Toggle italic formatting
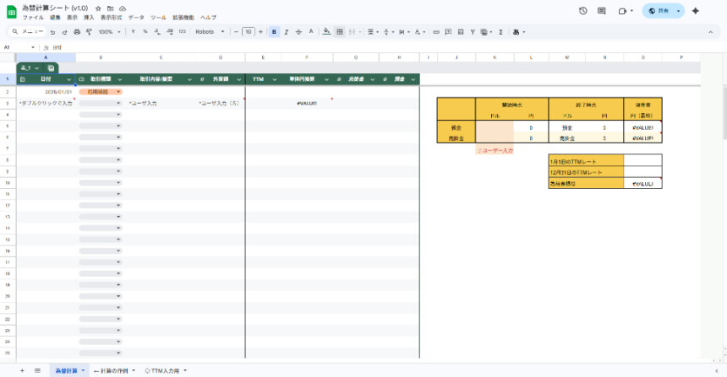The height and width of the screenshot is (377, 727). tap(287, 32)
